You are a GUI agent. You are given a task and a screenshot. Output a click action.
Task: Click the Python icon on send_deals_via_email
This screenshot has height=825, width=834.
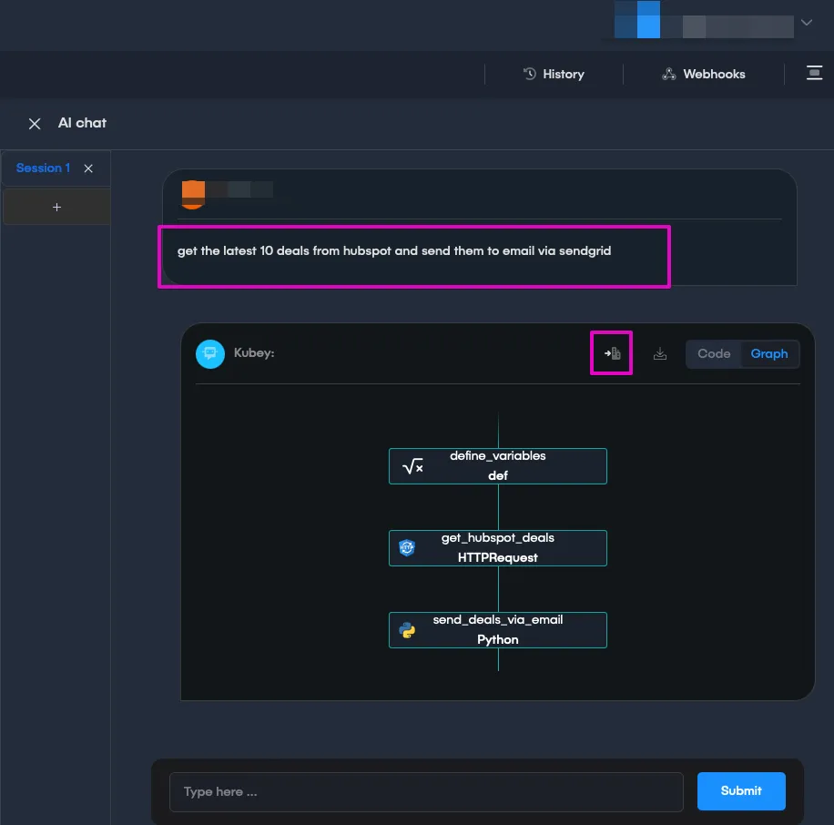coord(407,630)
